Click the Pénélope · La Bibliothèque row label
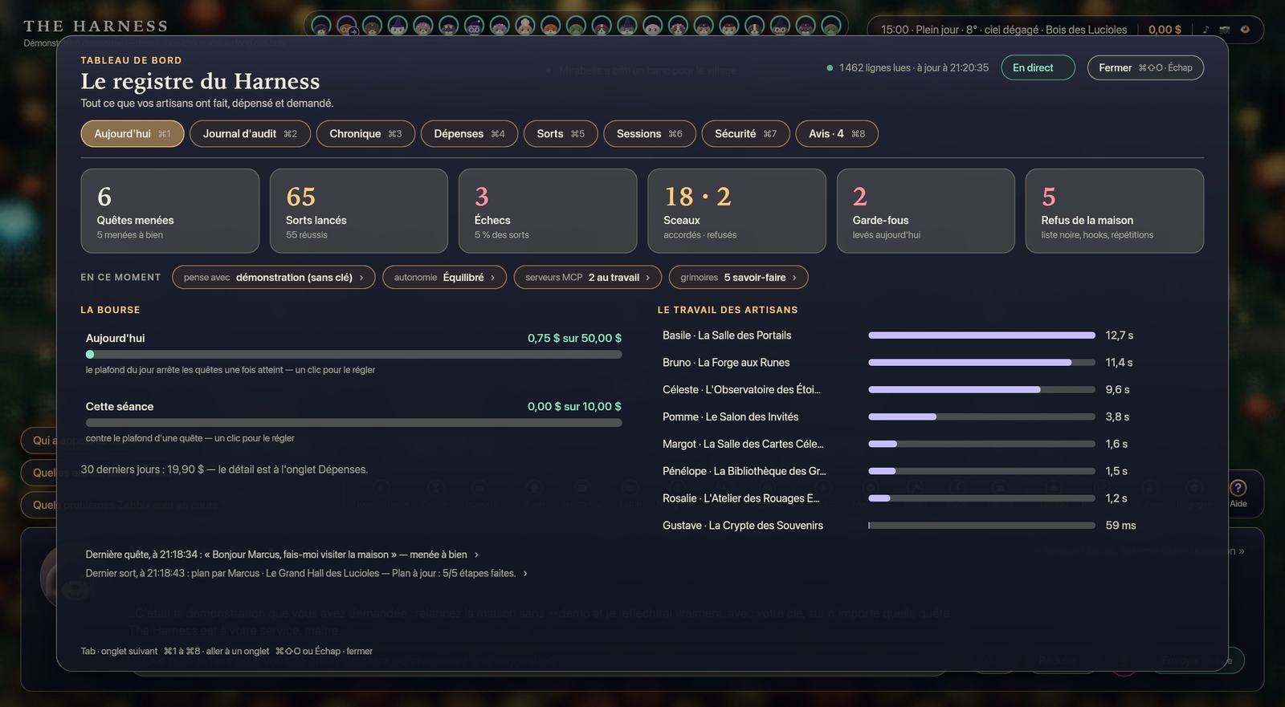The width and height of the screenshot is (1285, 707). (744, 471)
